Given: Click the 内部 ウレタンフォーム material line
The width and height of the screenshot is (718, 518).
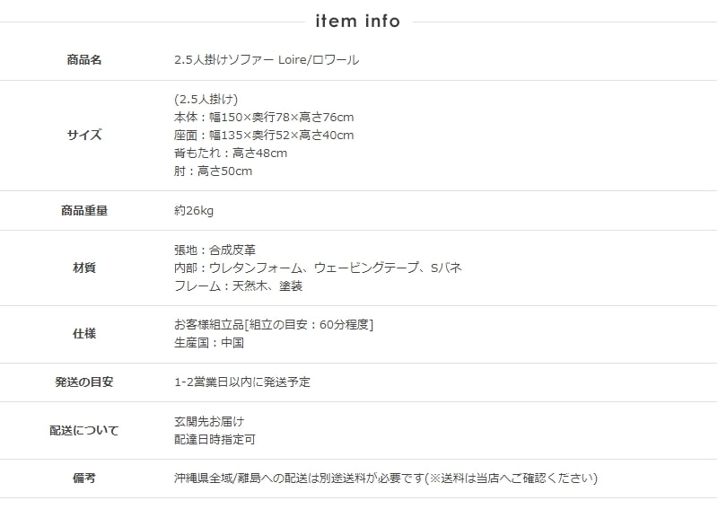Looking at the screenshot, I should [x=318, y=268].
